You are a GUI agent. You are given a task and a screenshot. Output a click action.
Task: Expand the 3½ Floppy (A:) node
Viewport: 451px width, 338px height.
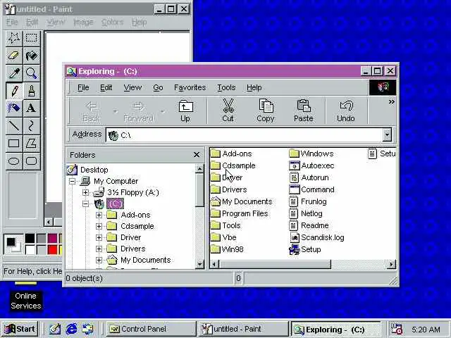pyautogui.click(x=85, y=192)
